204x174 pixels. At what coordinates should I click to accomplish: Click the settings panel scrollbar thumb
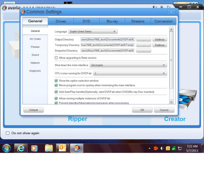click(x=171, y=60)
